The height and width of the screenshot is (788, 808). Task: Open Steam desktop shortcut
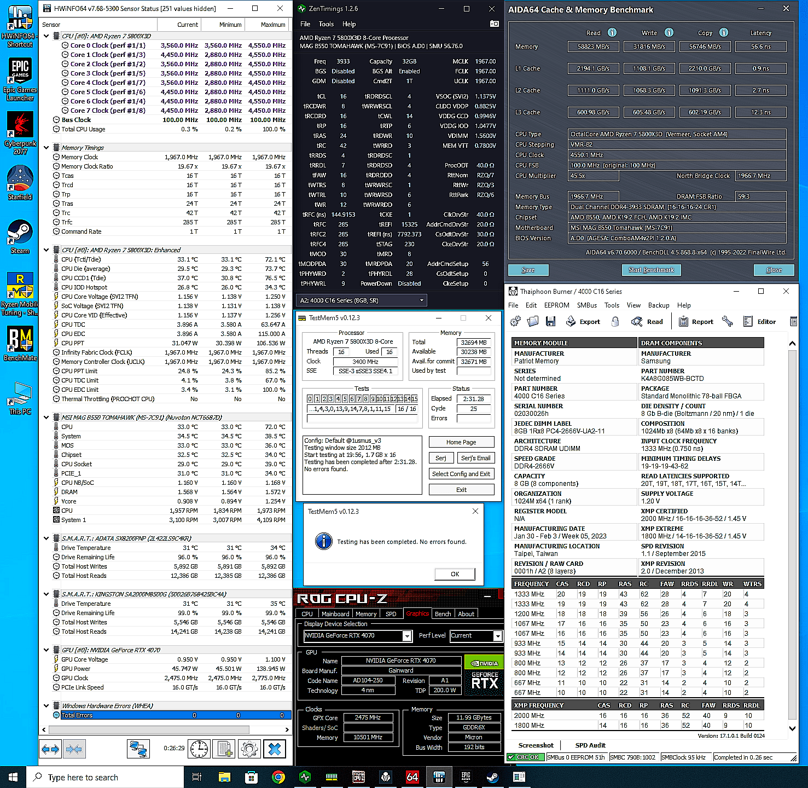(x=20, y=236)
